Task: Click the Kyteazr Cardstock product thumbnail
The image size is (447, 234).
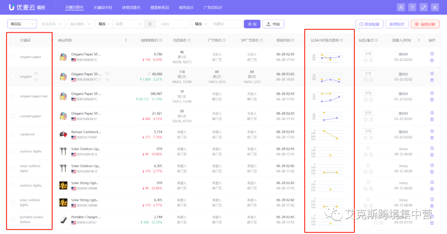Action: (x=63, y=134)
